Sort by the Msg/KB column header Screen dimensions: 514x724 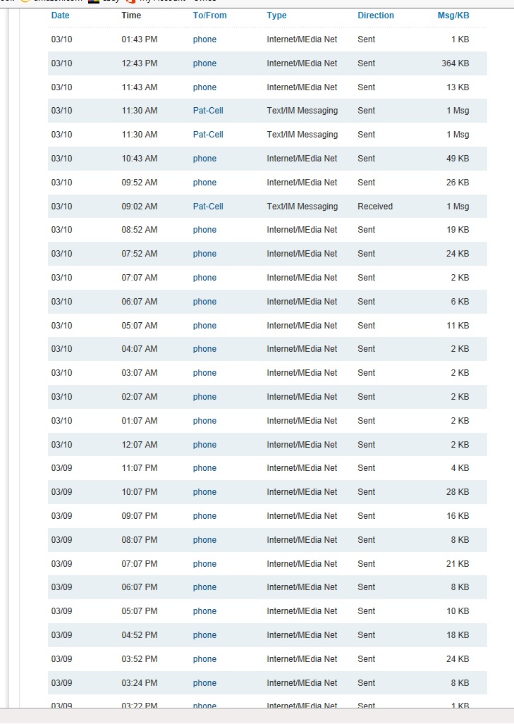coord(453,16)
